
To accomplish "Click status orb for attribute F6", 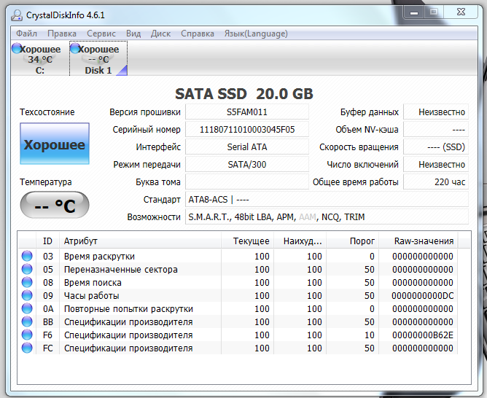I will click(27, 335).
